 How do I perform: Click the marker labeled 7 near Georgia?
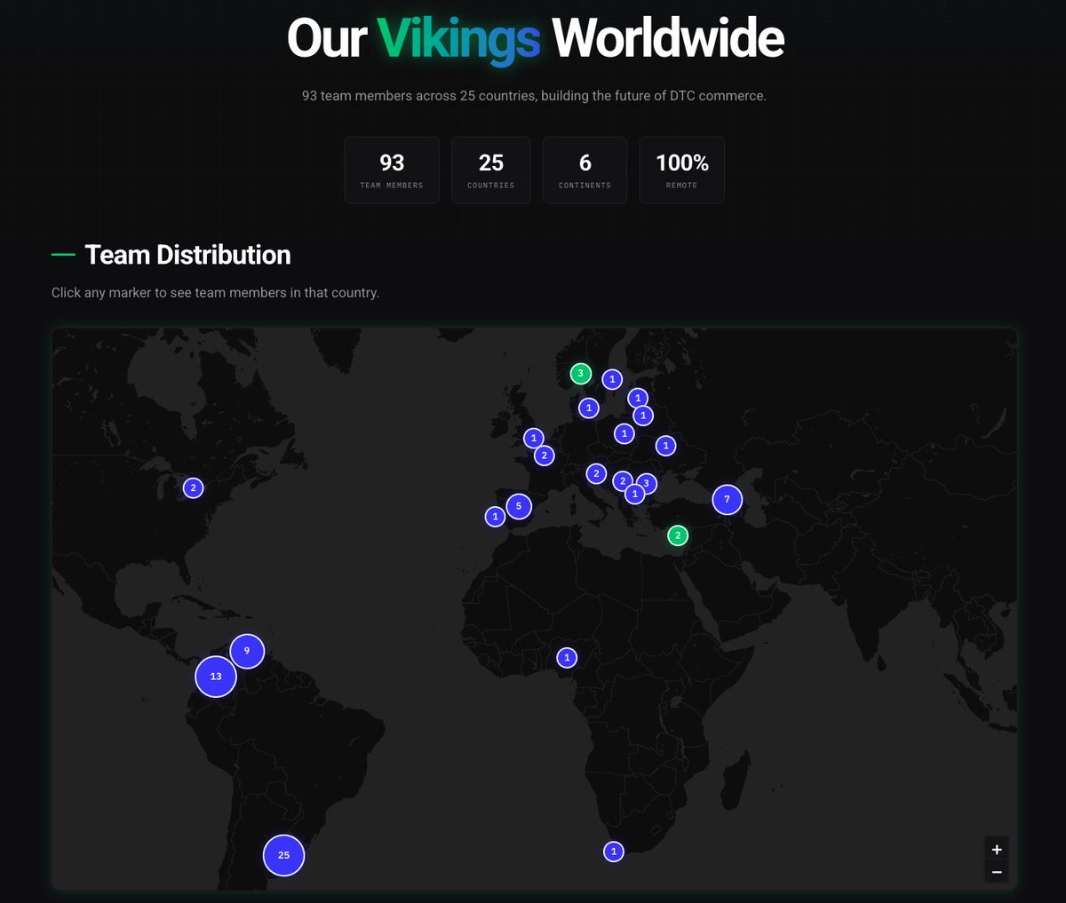[x=727, y=499]
